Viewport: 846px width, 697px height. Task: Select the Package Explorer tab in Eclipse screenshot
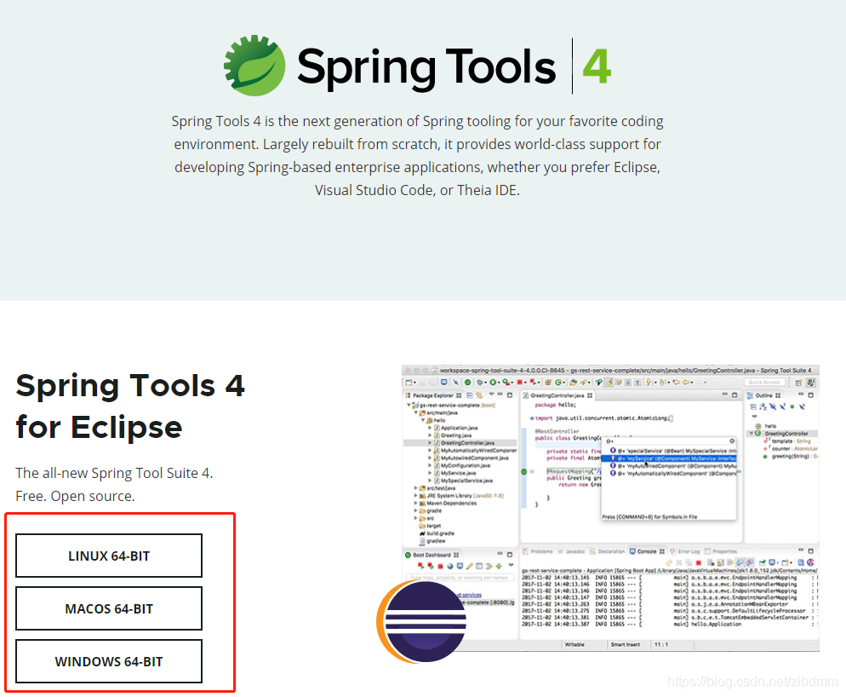[433, 395]
